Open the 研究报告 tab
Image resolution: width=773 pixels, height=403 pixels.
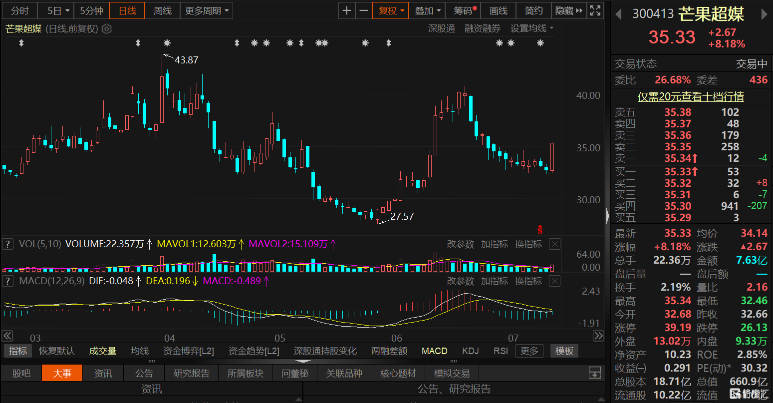(x=192, y=373)
